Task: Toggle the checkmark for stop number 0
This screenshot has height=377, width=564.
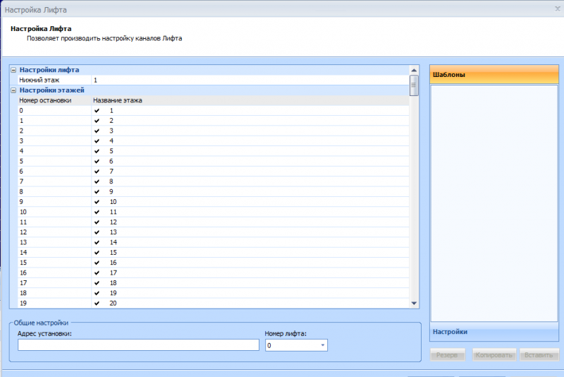Action: tap(97, 111)
